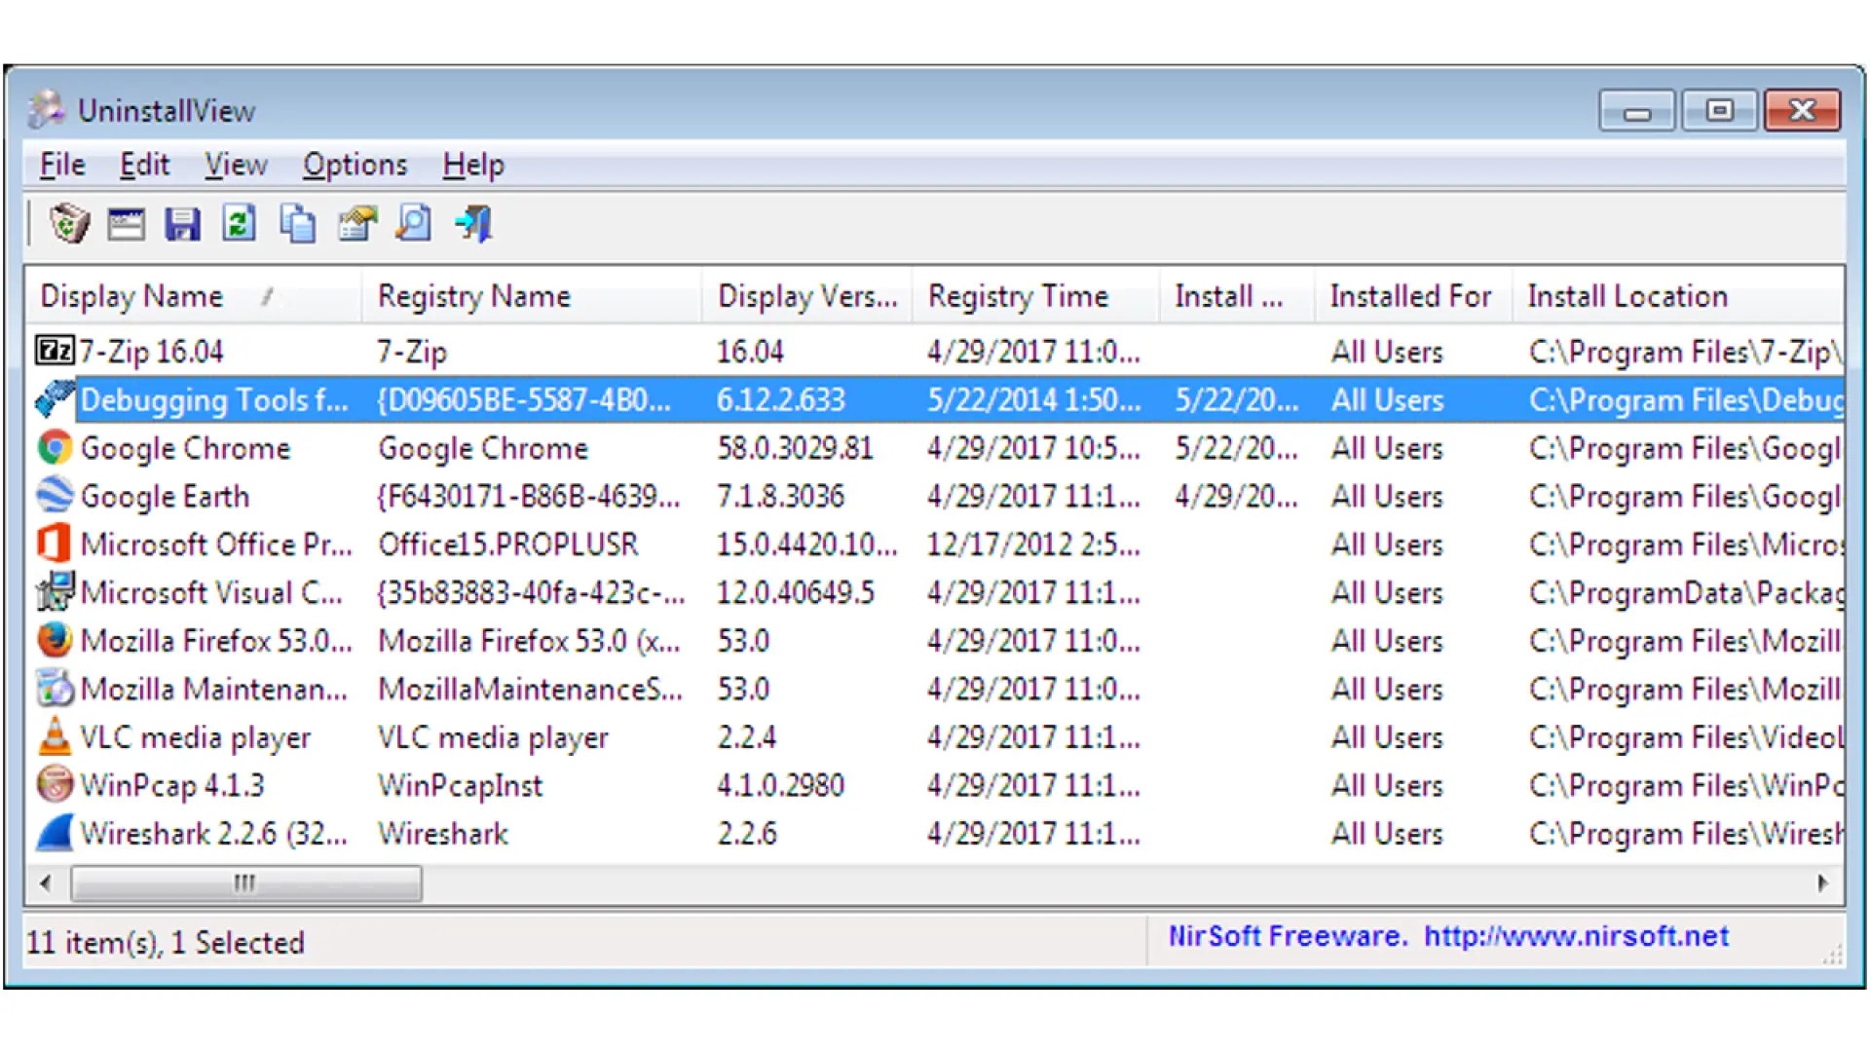Screen dimensions: 1870x1052
Task: Open the View menu
Action: (236, 165)
